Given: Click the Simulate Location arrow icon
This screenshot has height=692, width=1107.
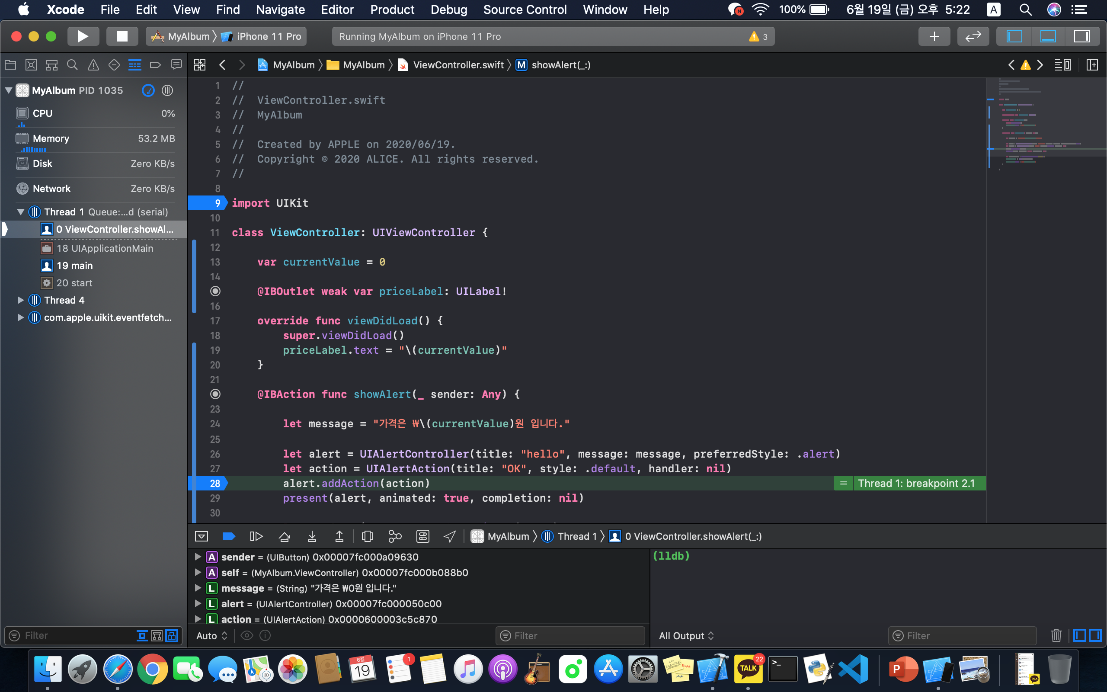Looking at the screenshot, I should click(450, 536).
